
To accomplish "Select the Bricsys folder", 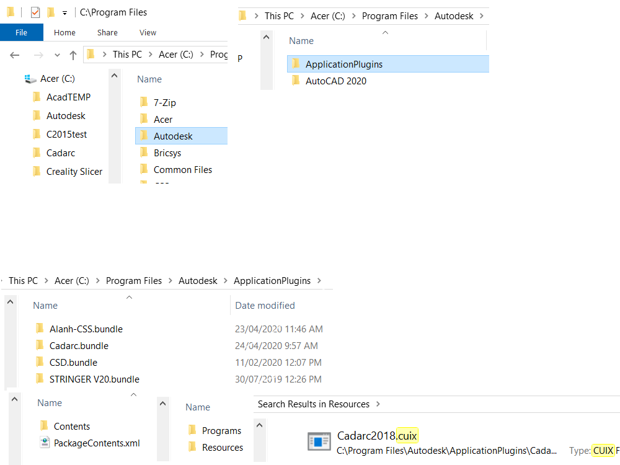I will pos(167,153).
